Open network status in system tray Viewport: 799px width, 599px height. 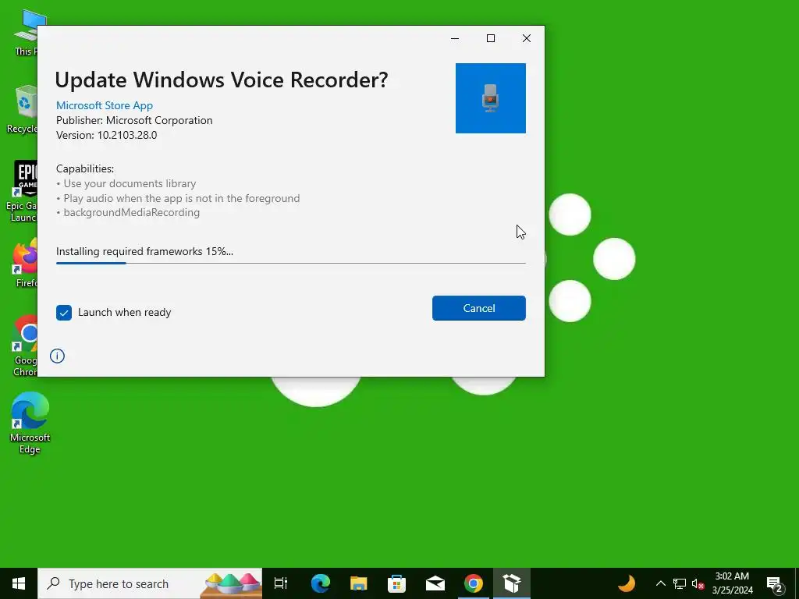[x=680, y=583]
